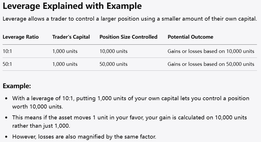Select "Gains or losses based on 50,000 units" cell
Screen dimensions: 261x142
(211, 64)
